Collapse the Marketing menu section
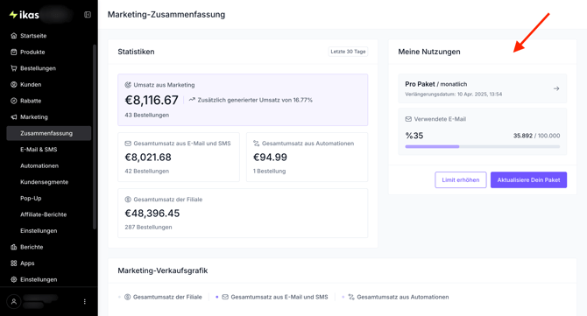587x316 pixels. pyautogui.click(x=49, y=117)
